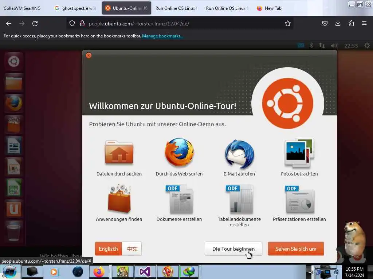Reload the current page
The width and height of the screenshot is (373, 279).
click(x=35, y=24)
